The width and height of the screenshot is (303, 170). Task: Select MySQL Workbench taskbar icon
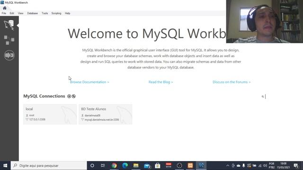click(201, 165)
